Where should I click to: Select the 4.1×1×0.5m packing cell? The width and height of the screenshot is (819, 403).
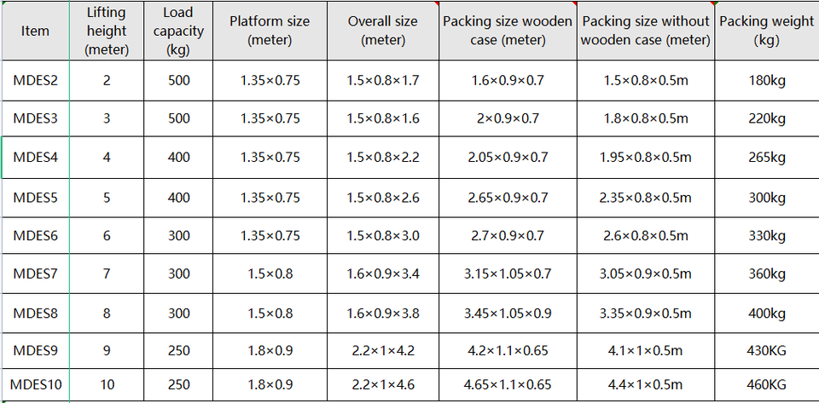(645, 349)
